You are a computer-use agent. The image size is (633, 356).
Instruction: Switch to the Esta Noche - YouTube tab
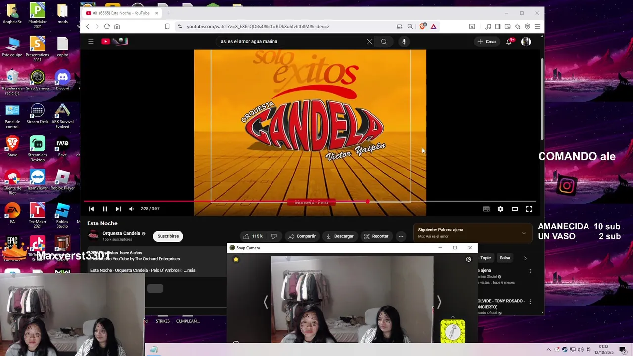point(122,13)
